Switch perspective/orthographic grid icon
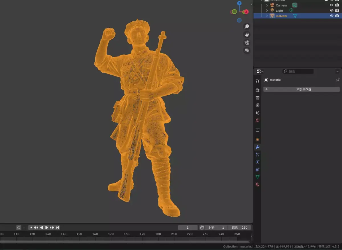 pos(247,50)
